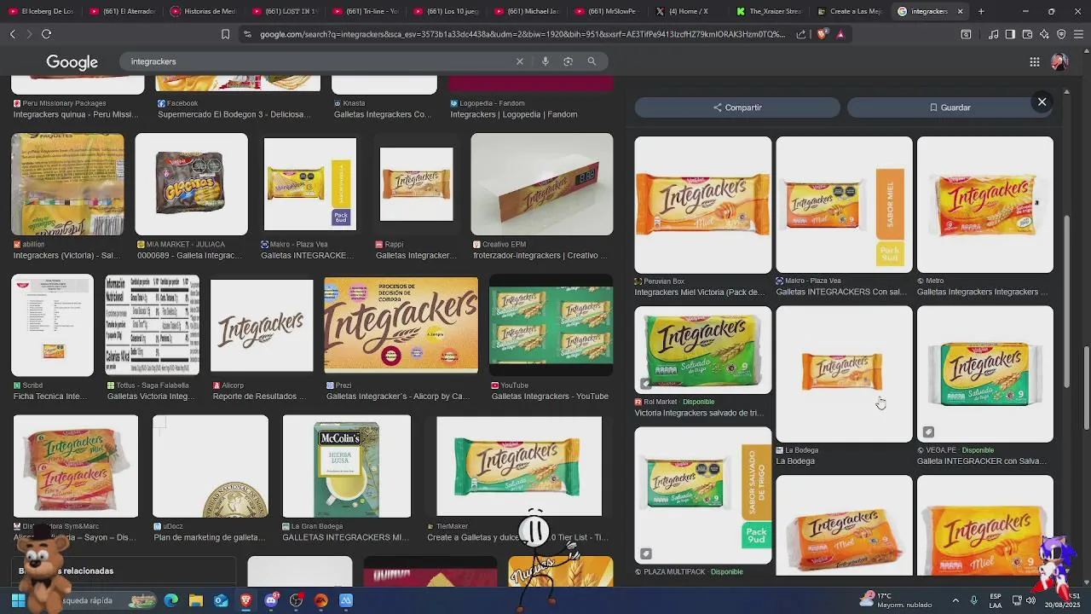Open the Galletas Integrackers - YouTube result
1091x614 pixels.
point(550,396)
